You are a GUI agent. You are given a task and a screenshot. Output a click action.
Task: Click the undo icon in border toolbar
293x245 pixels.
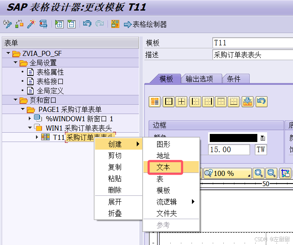[262, 102]
